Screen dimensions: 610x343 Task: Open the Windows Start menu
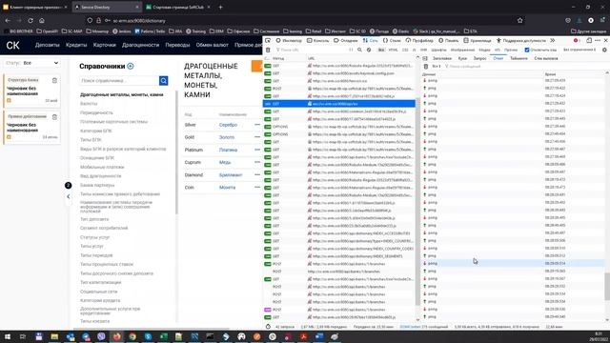click(x=8, y=336)
